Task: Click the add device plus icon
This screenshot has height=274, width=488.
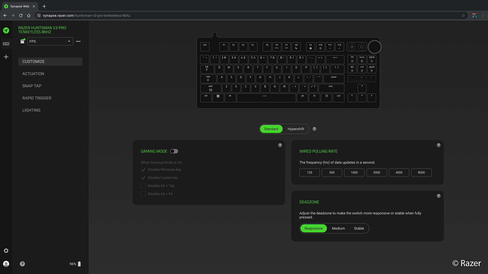Action: 6,57
